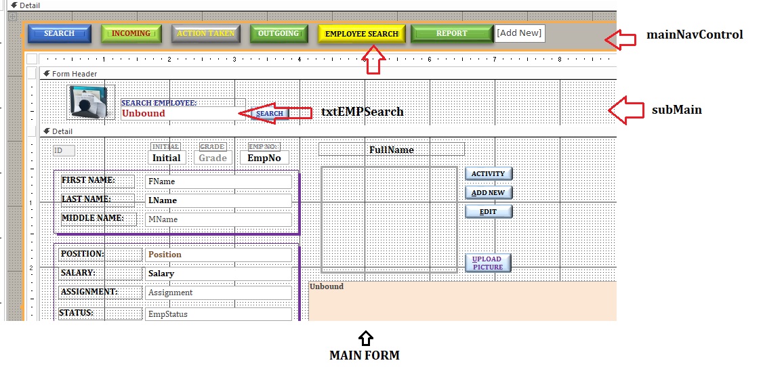The height and width of the screenshot is (367, 763).
Task: Click the layout move handle at top left
Action: click(x=13, y=17)
